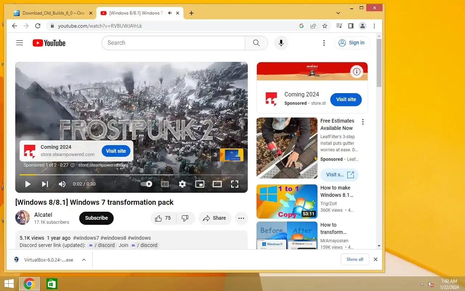Open YouTube settings three-dot menu

[324, 43]
